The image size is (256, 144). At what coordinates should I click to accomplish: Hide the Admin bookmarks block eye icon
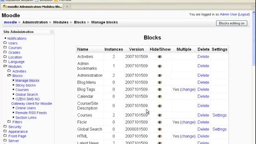(x=160, y=66)
